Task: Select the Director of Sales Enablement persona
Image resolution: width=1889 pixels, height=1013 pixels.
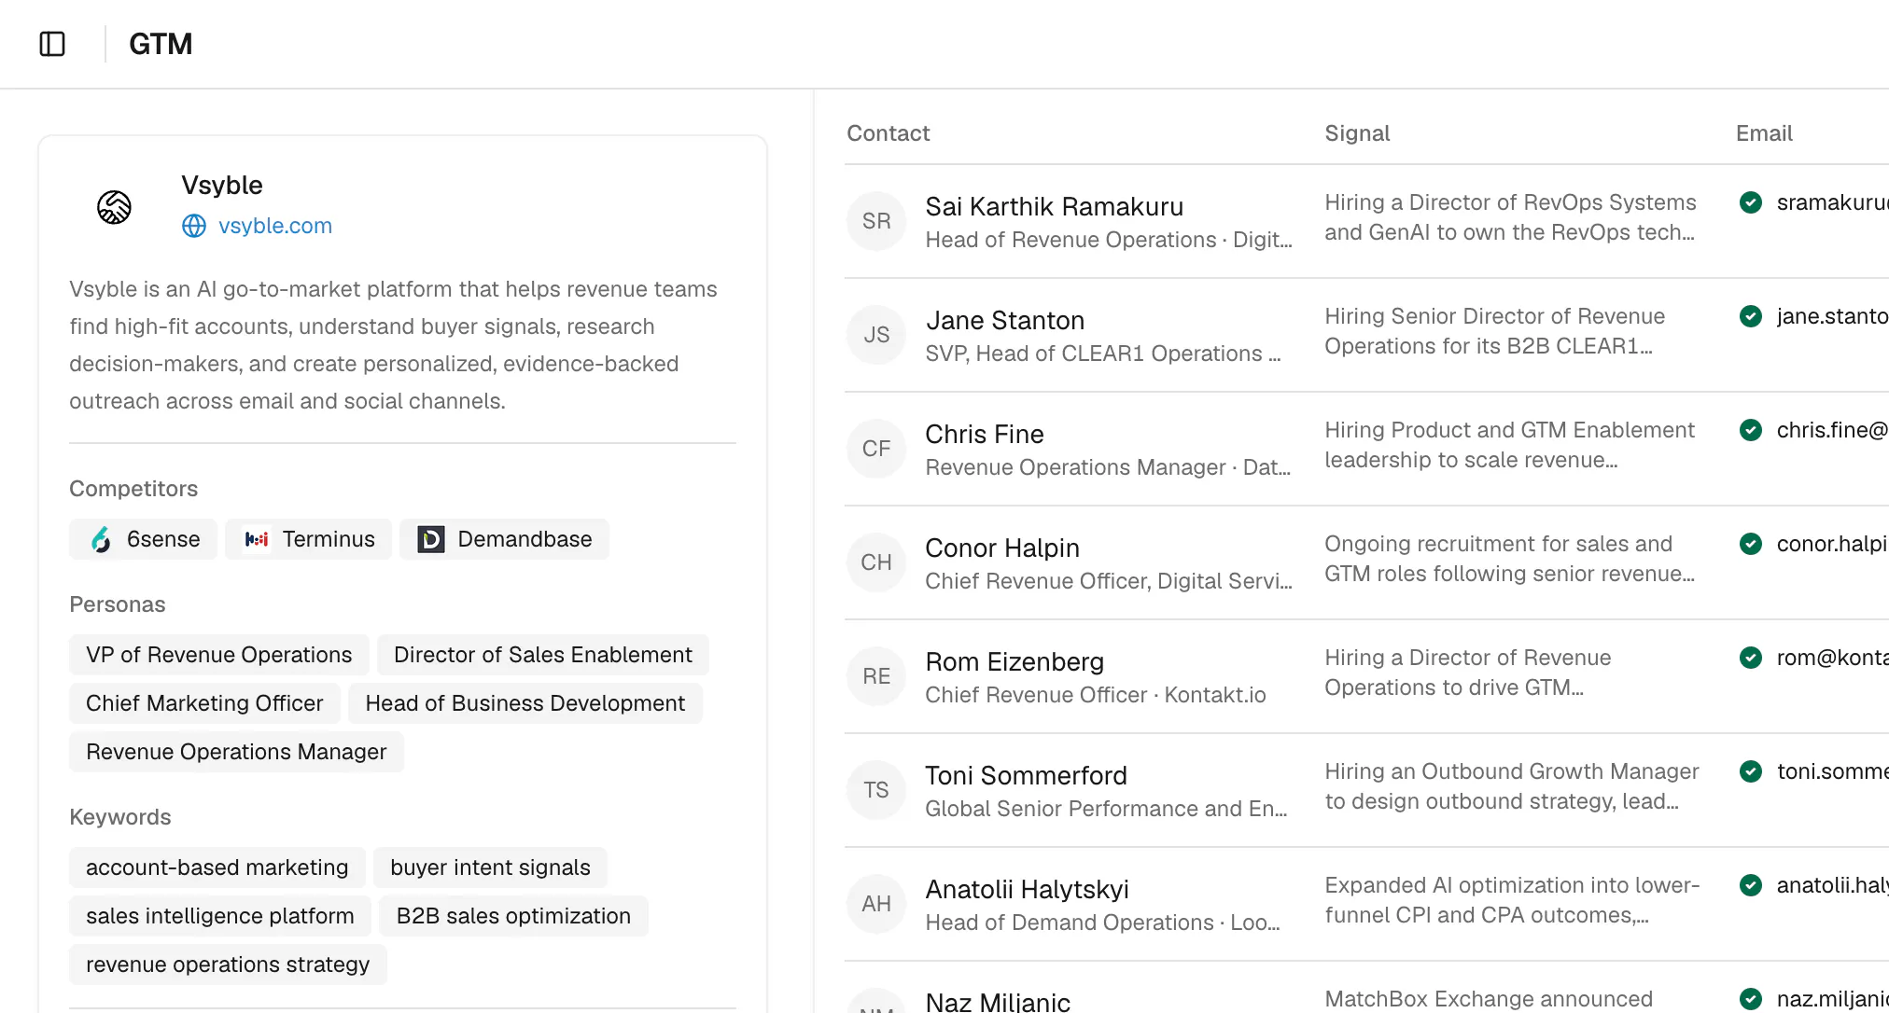Action: (x=543, y=655)
